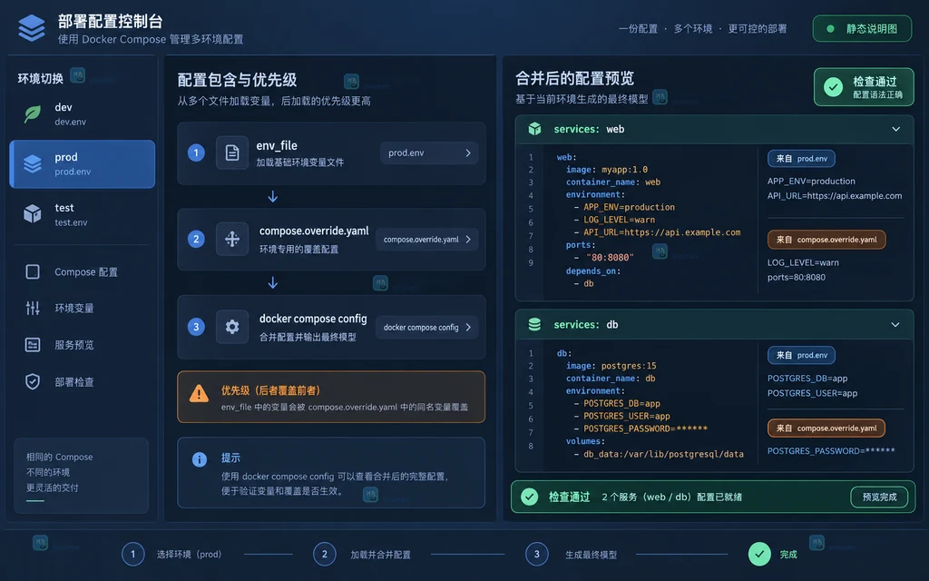Click the orange priority warning triangle icon
Screen dimensions: 929x581
(199, 394)
